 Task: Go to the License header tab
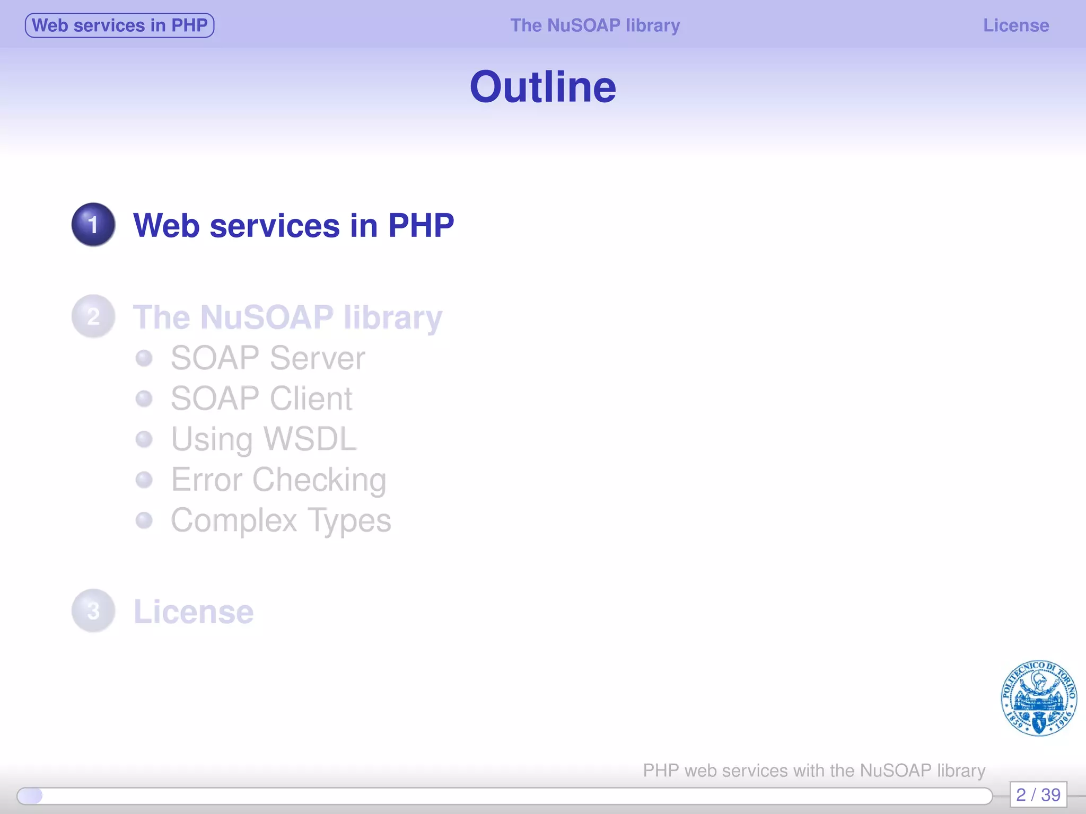click(x=1015, y=25)
